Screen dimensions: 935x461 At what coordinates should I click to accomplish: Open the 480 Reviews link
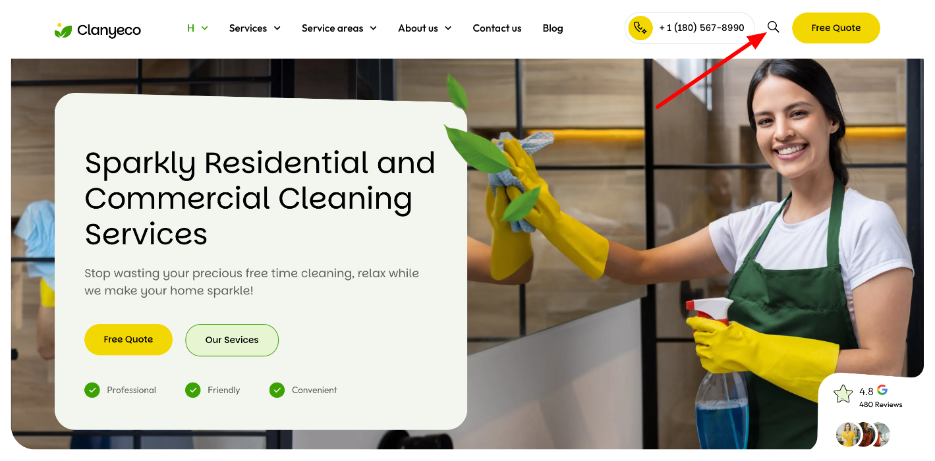point(881,404)
